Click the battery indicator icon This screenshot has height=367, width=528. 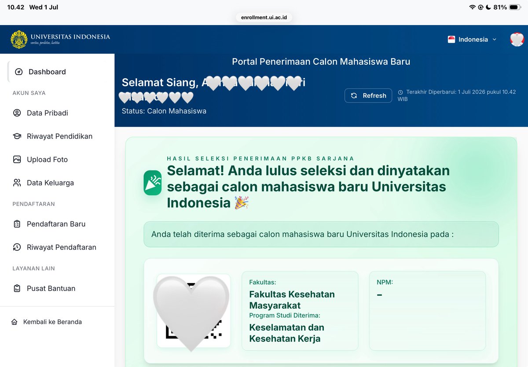(x=515, y=7)
